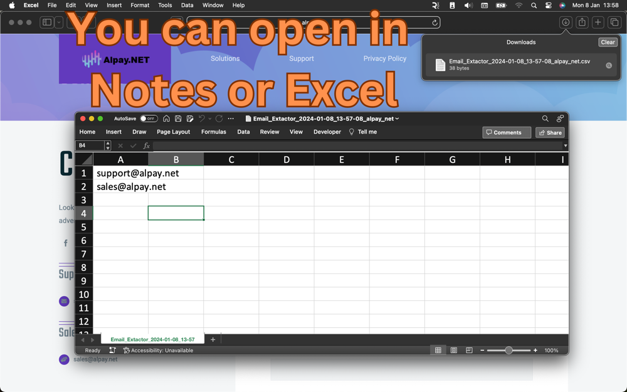The width and height of the screenshot is (627, 392).
Task: Click Safari reload page icon
Action: click(x=435, y=23)
